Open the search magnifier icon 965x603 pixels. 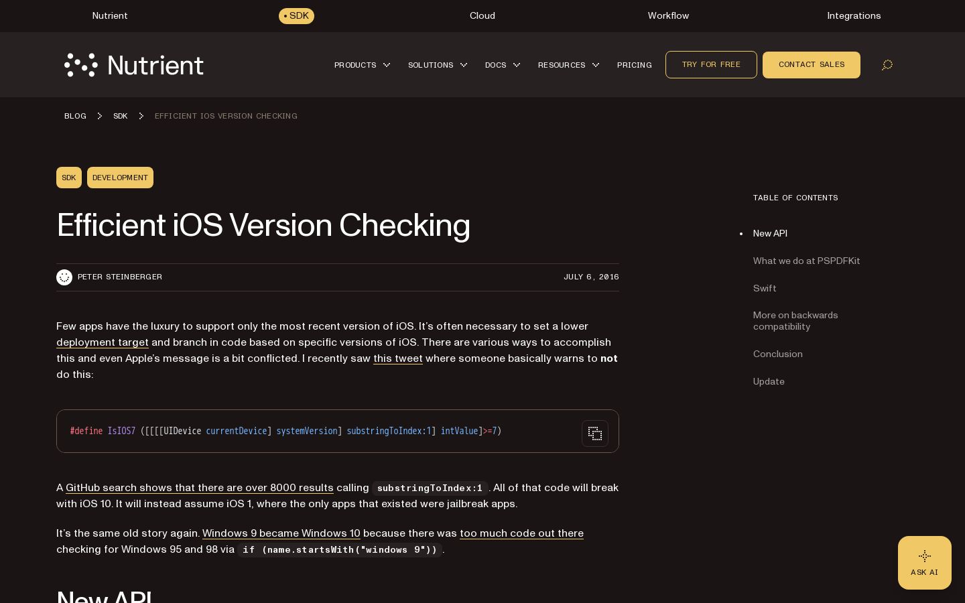pos(887,65)
